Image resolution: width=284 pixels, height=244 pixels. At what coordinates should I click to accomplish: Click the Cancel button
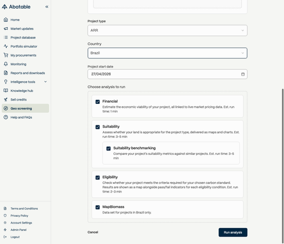click(x=93, y=232)
